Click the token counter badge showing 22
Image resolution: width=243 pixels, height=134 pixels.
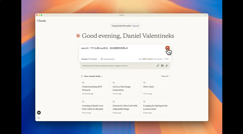166,59
